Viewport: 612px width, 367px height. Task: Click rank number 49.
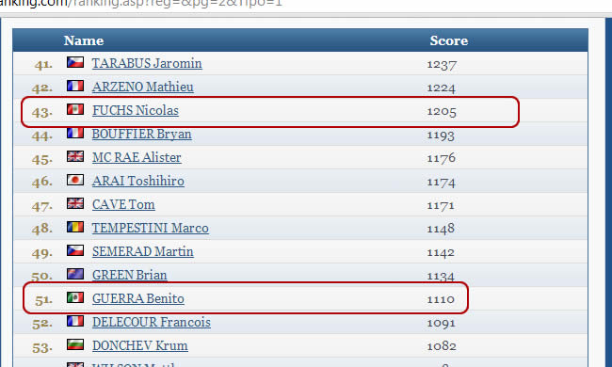coord(42,253)
